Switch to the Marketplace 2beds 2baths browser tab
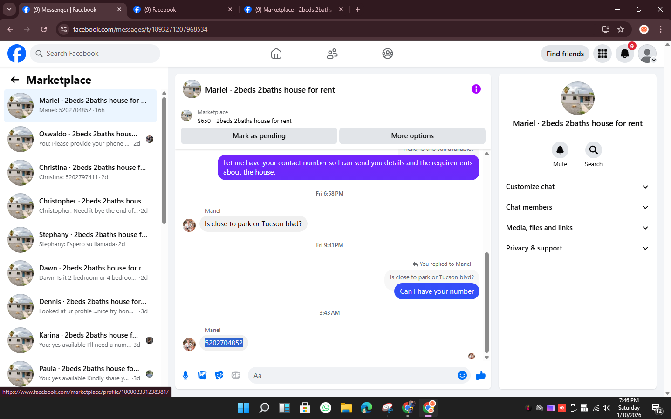671x419 pixels. coord(294,9)
